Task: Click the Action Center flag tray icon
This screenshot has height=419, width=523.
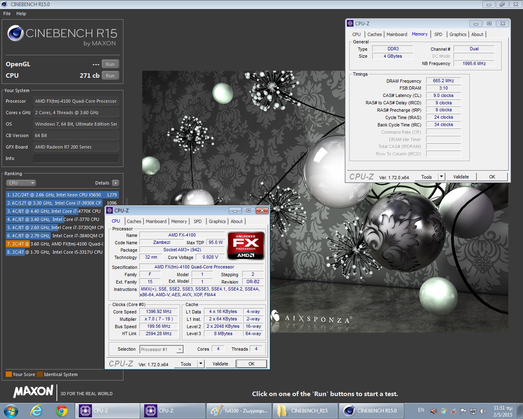Action: pyautogui.click(x=463, y=411)
